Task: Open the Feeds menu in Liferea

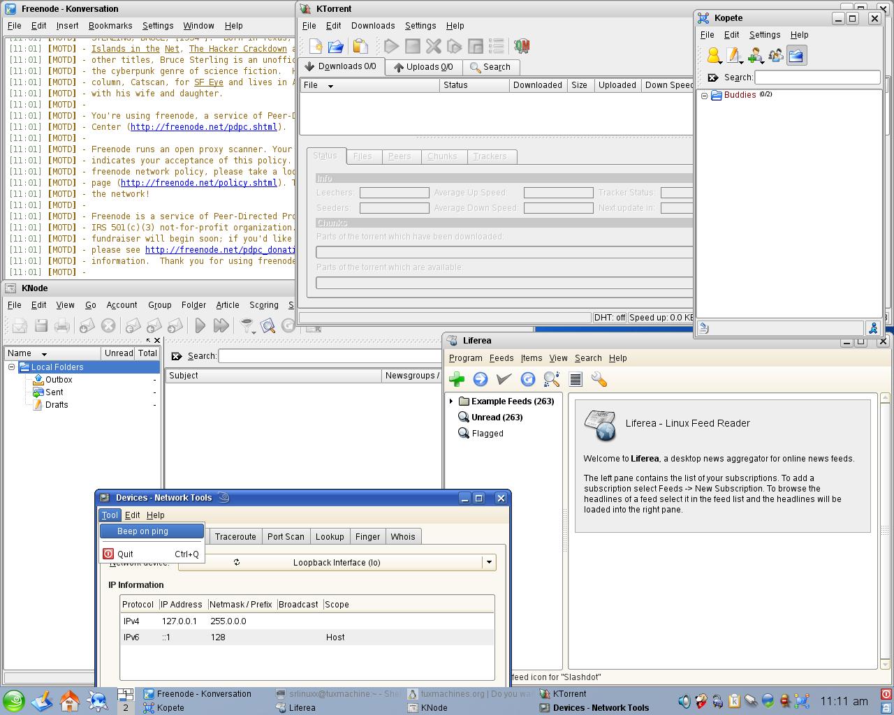Action: [x=501, y=358]
